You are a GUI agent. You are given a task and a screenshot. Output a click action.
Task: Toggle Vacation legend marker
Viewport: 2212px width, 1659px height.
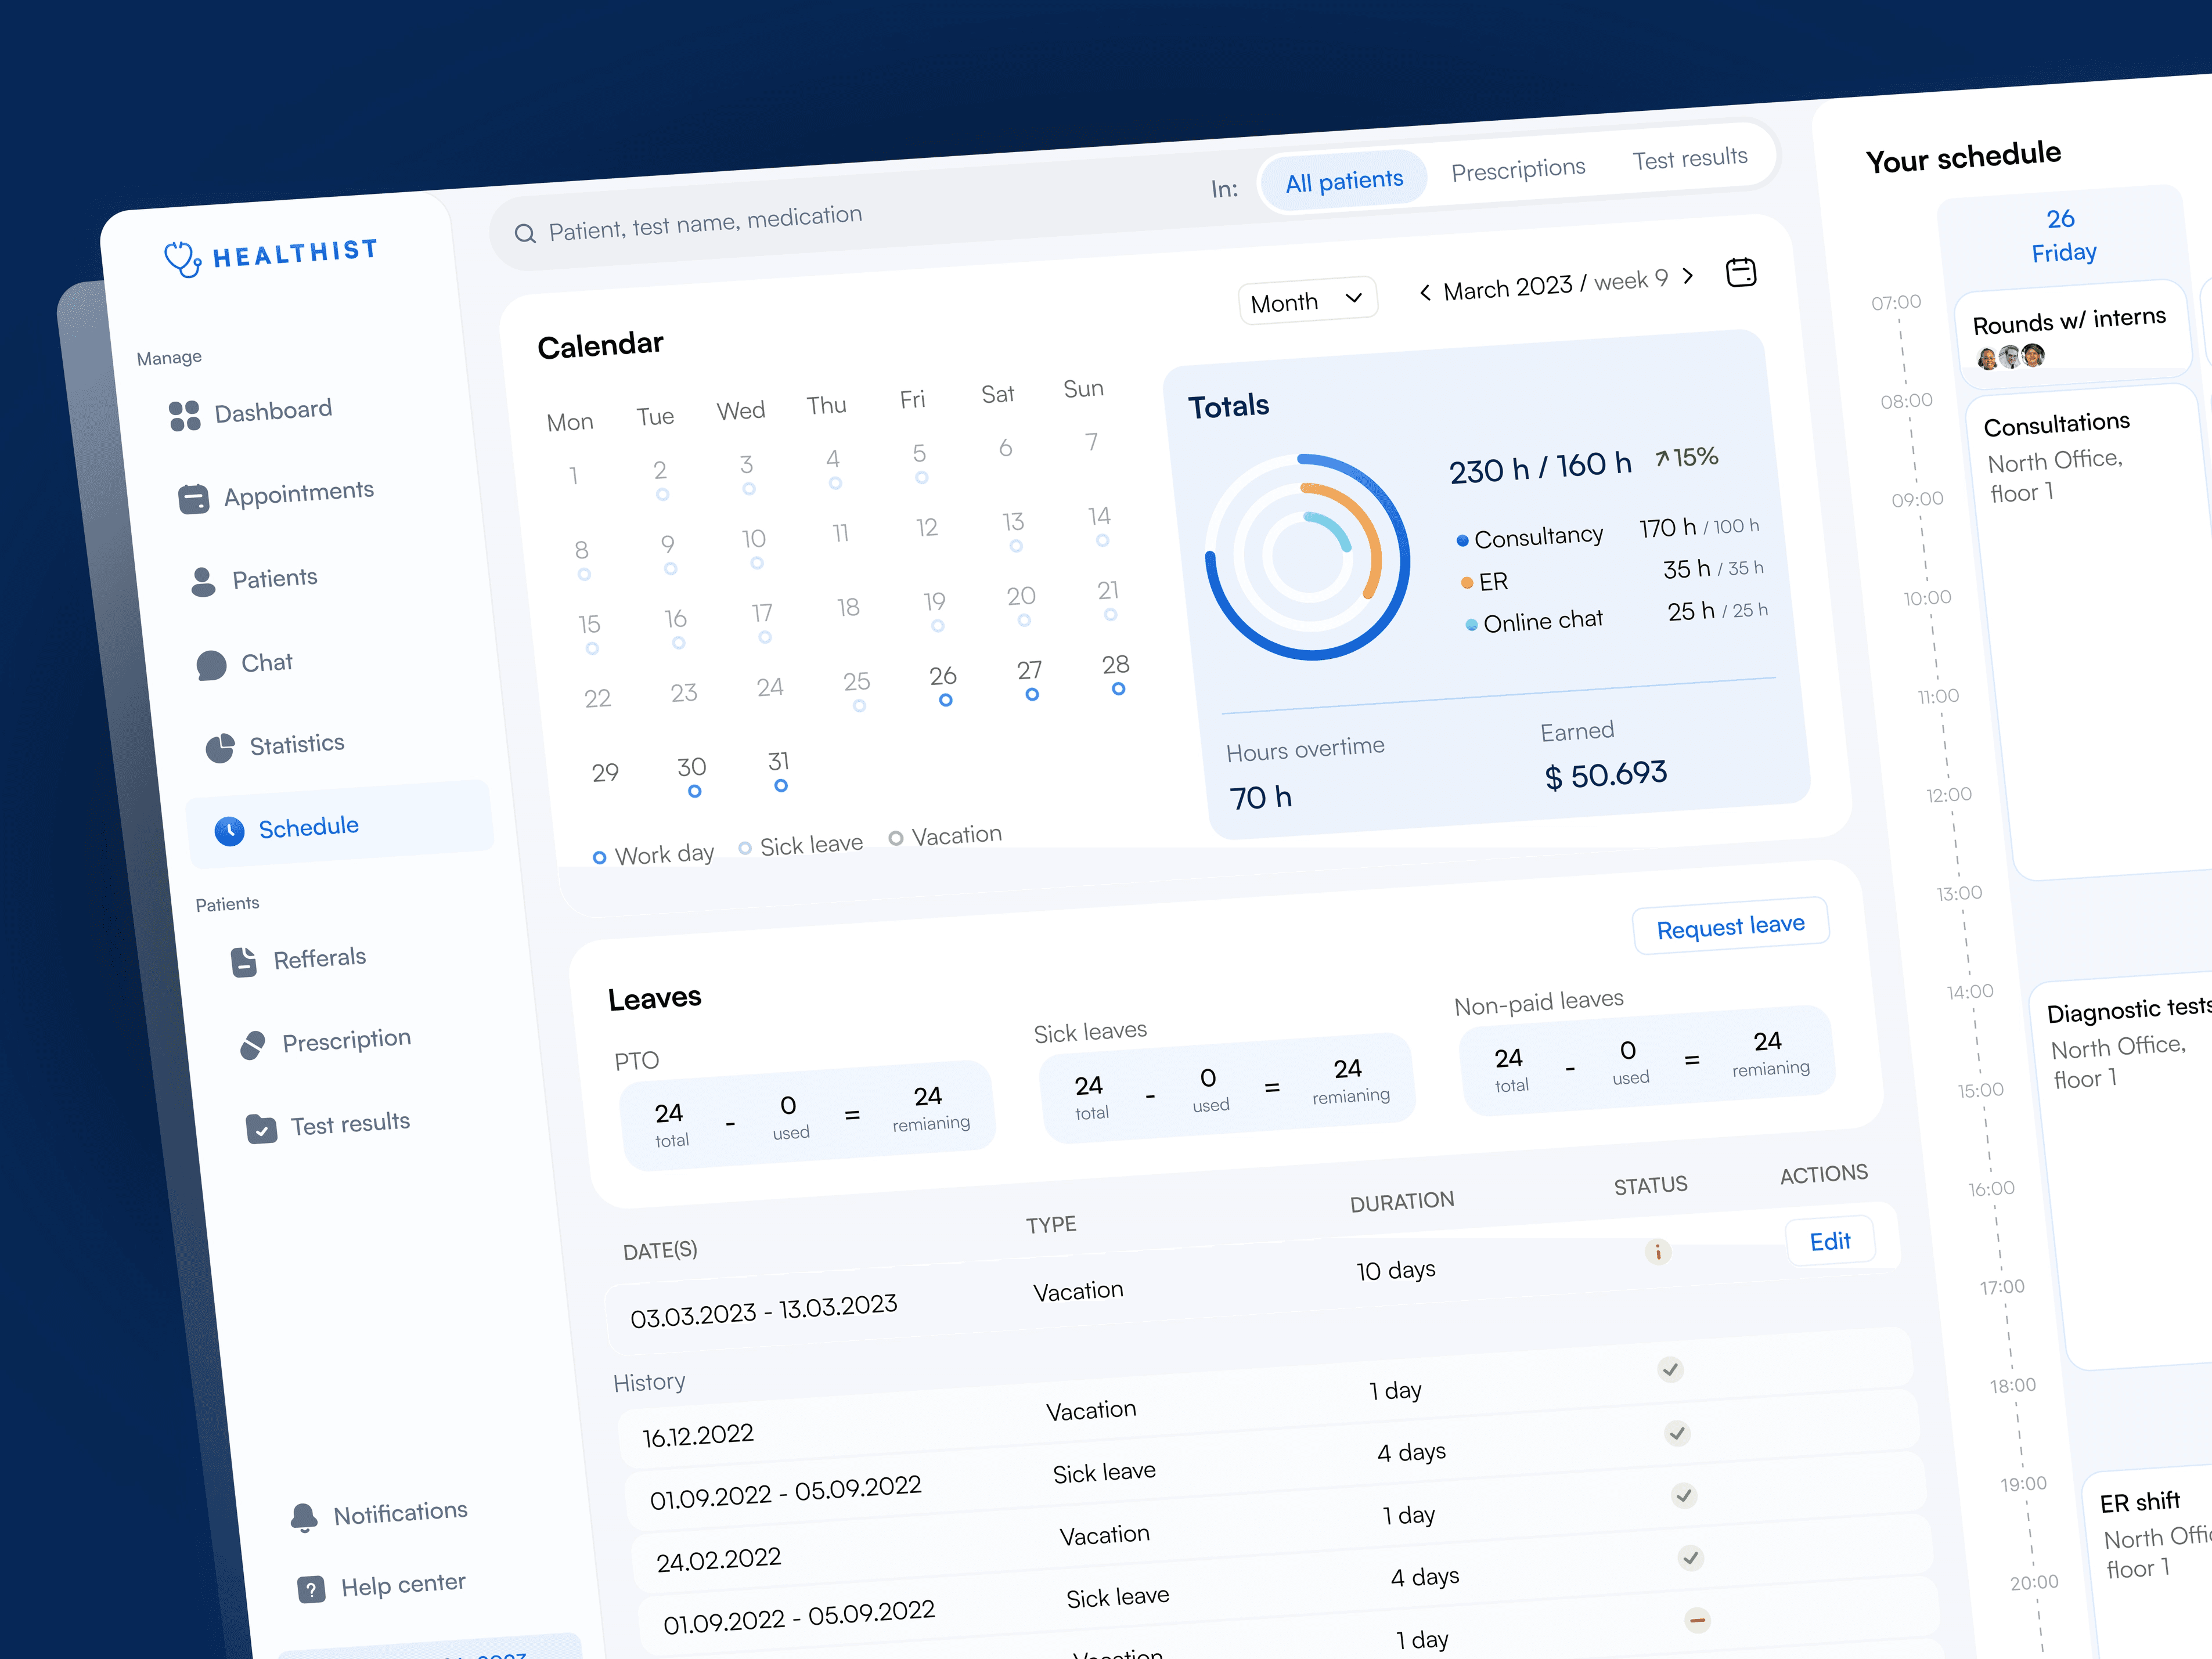click(896, 838)
